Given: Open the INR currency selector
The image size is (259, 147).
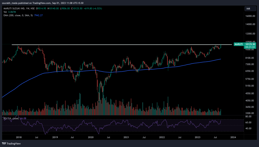Looking at the screenshot, I should (x=250, y=9).
